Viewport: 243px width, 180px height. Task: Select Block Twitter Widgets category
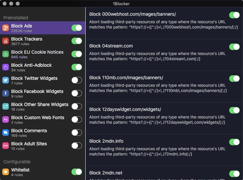(x=43, y=80)
